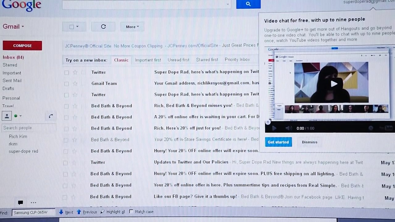This screenshot has width=395, height=222.
Task: Open the Important folder
Action: [12, 73]
